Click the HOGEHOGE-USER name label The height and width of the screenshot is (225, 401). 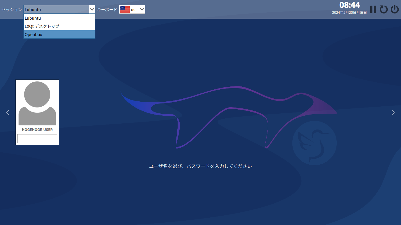coord(37,129)
